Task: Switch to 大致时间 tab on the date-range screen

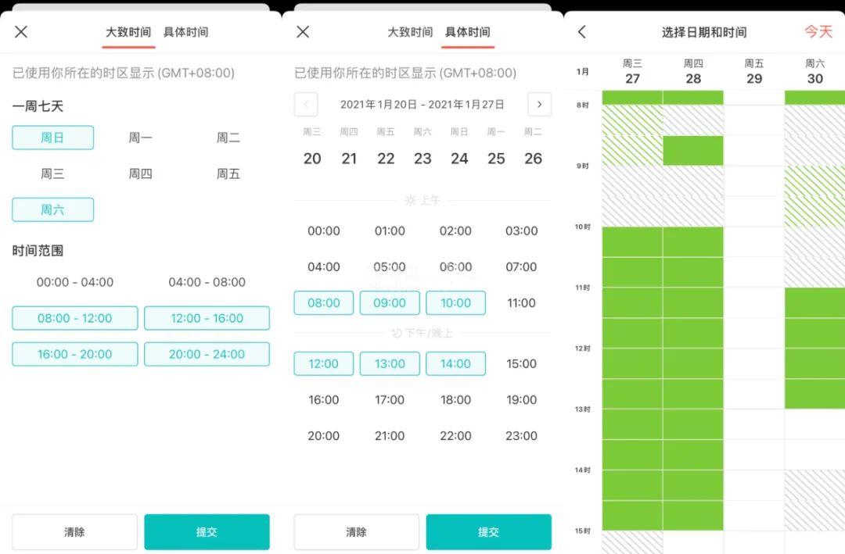Action: [x=410, y=32]
